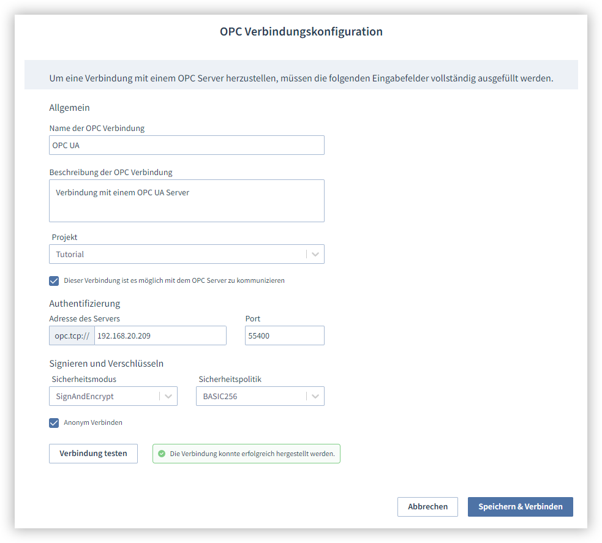602x543 pixels.
Task: Click the Sicherheitspolitik chevron icon
Action: (316, 396)
